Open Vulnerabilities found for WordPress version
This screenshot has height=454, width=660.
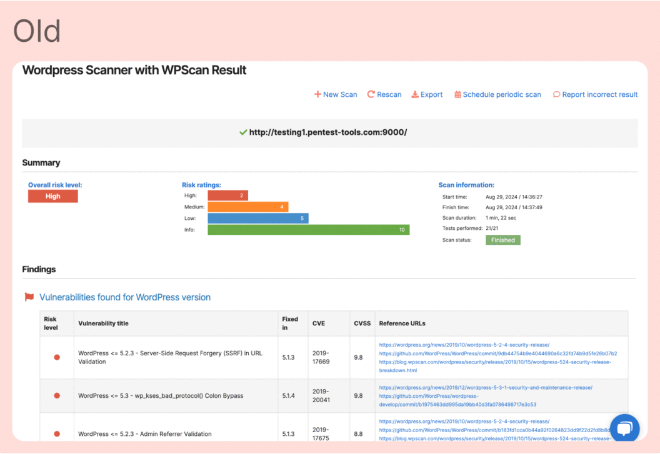point(125,297)
